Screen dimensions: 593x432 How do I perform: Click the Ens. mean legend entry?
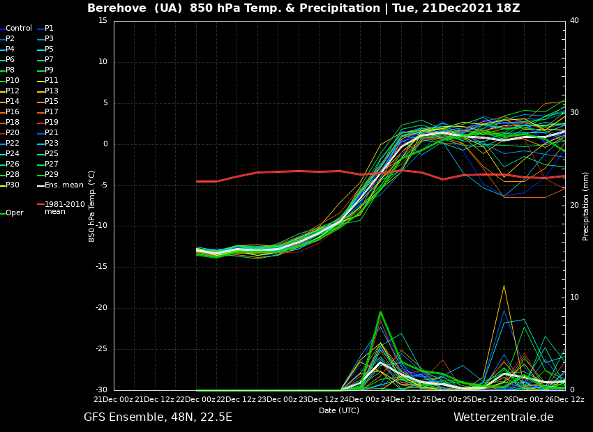click(63, 185)
